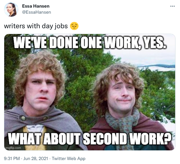Click the 9:31 PM timestamp

(12, 159)
